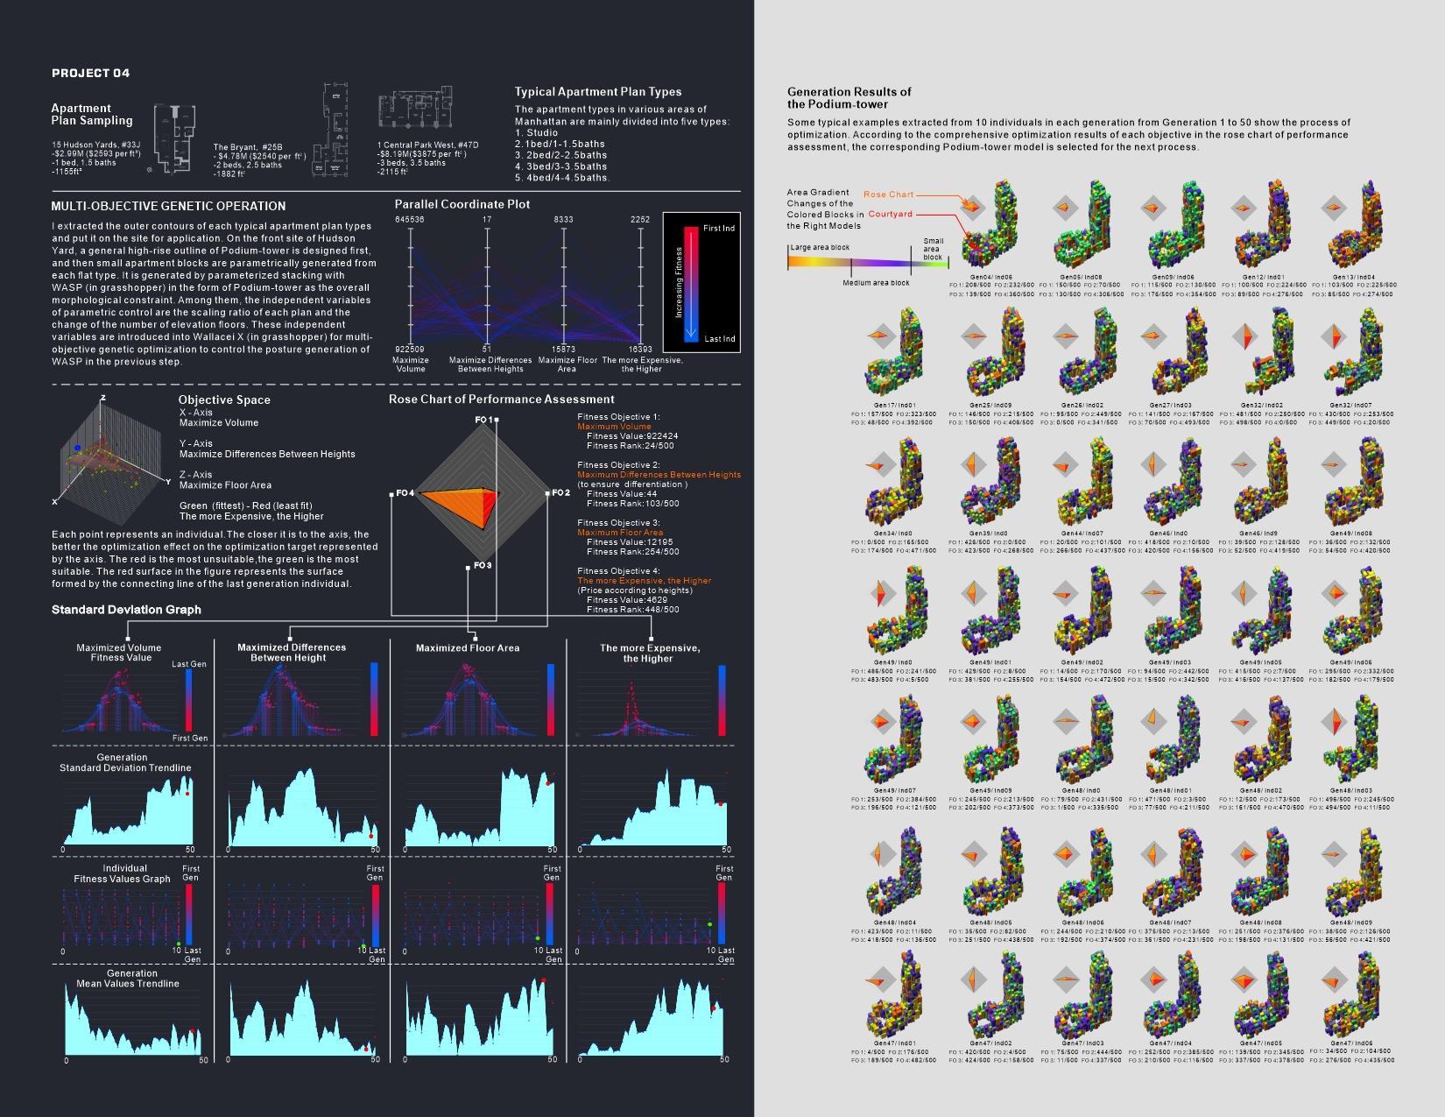Screen dimensions: 1445x1117
Task: Click the rose chart icon beside Gen26/Ind02
Action: coord(1065,336)
